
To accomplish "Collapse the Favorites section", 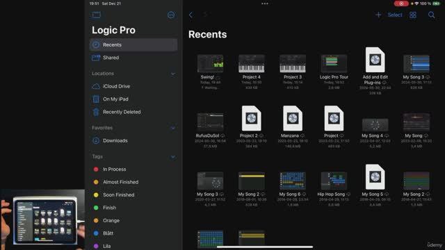I will 173,128.
